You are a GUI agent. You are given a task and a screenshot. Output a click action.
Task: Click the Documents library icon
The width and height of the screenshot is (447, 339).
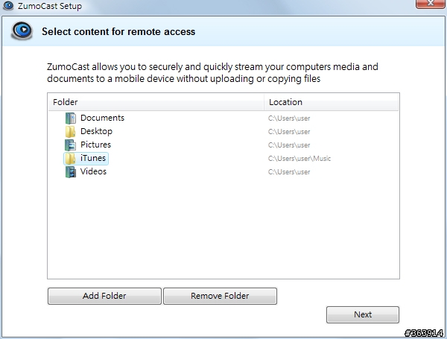[x=71, y=118]
